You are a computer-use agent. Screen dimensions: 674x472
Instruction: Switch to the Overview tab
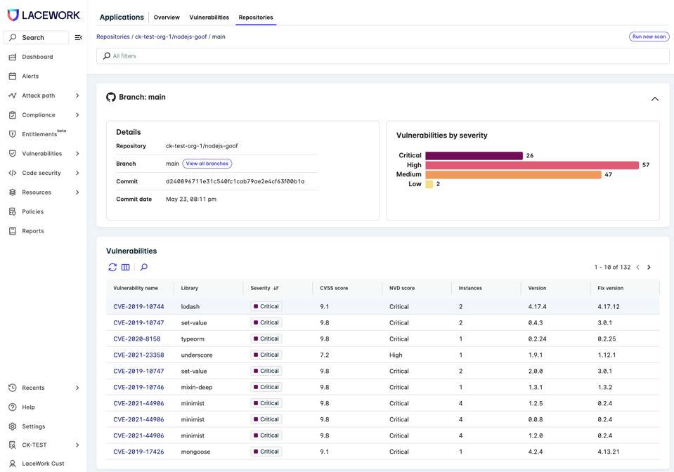(167, 18)
